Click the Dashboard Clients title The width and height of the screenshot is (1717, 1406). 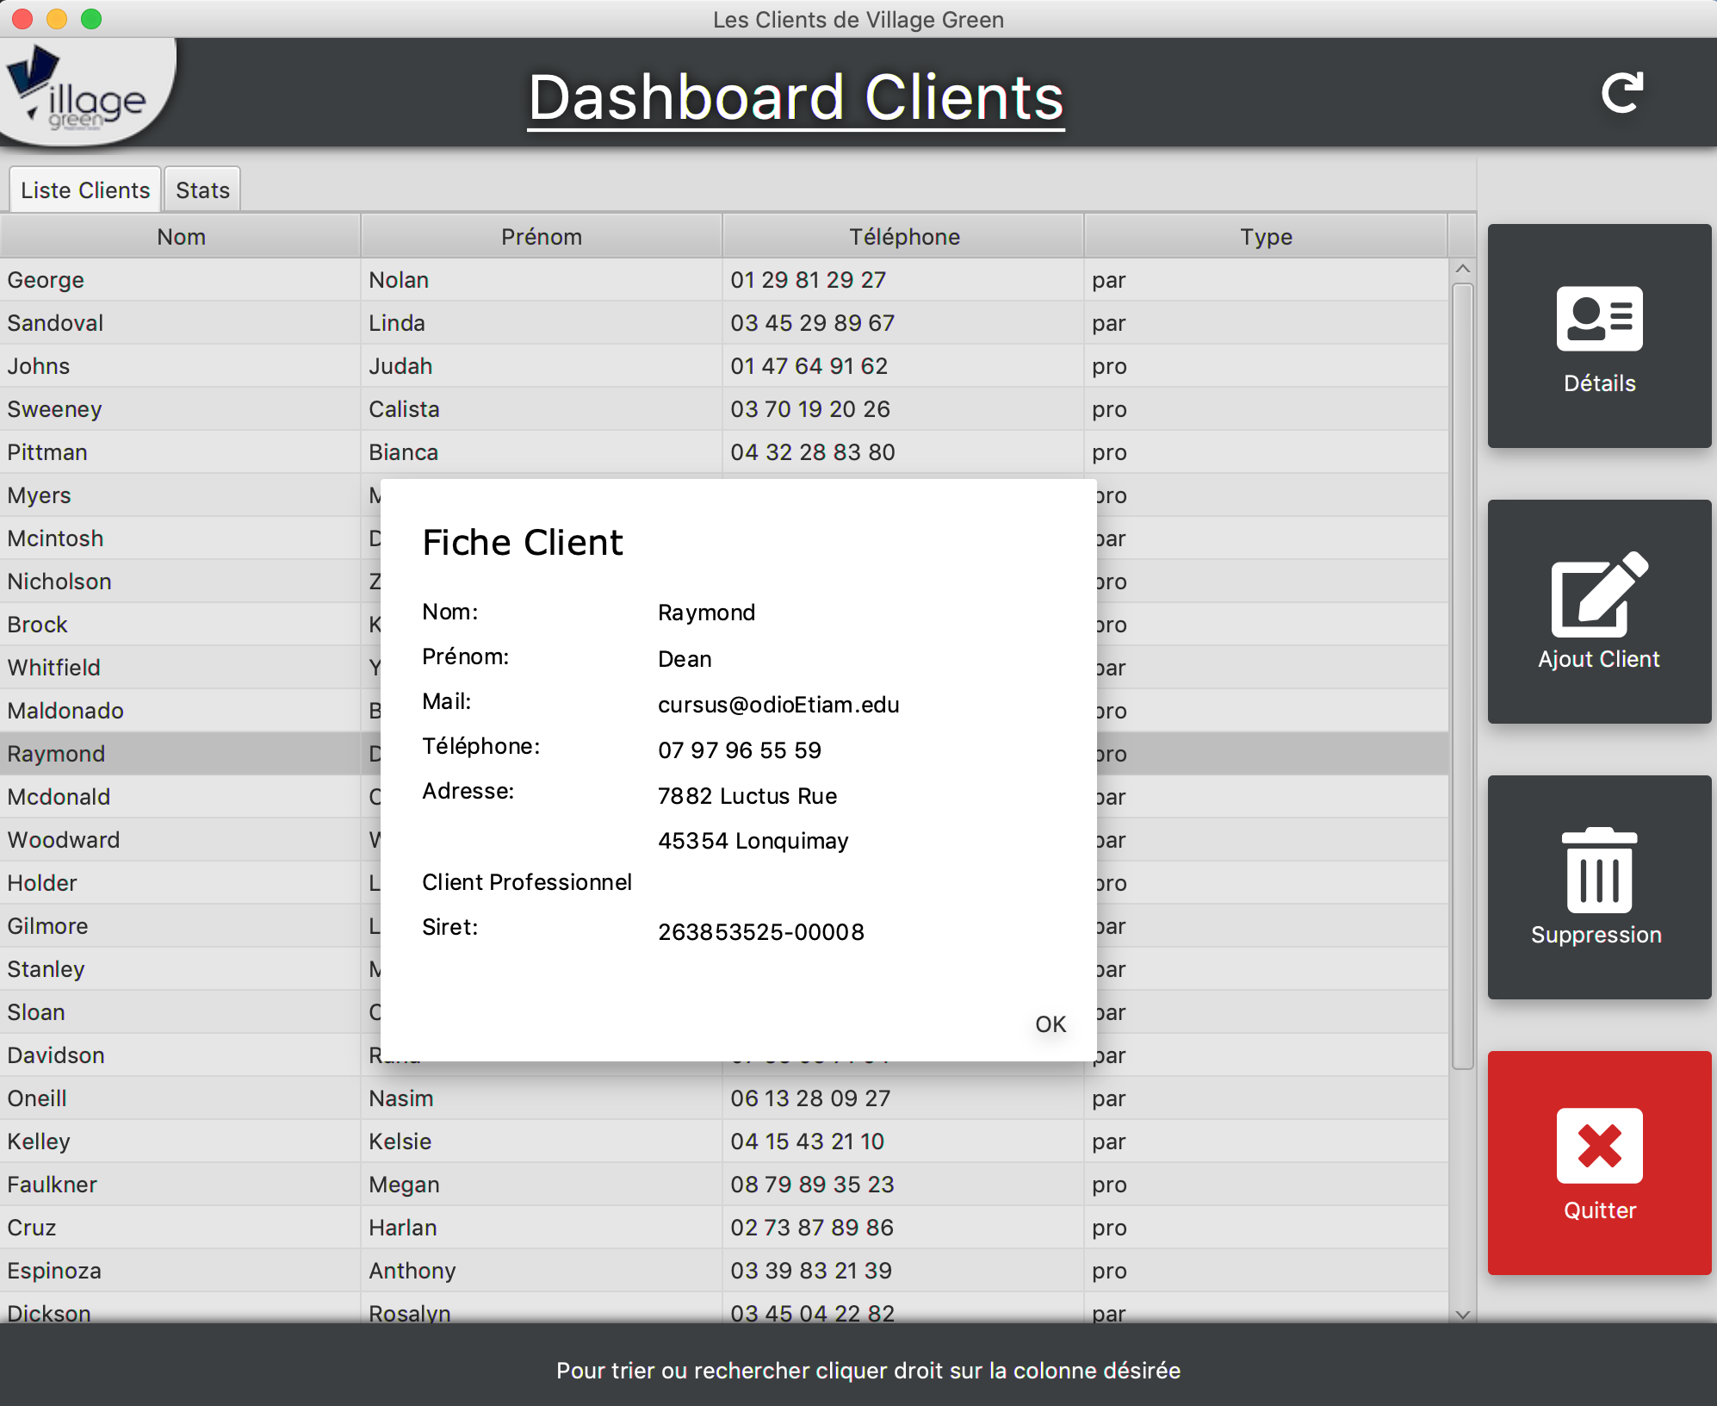coord(796,97)
